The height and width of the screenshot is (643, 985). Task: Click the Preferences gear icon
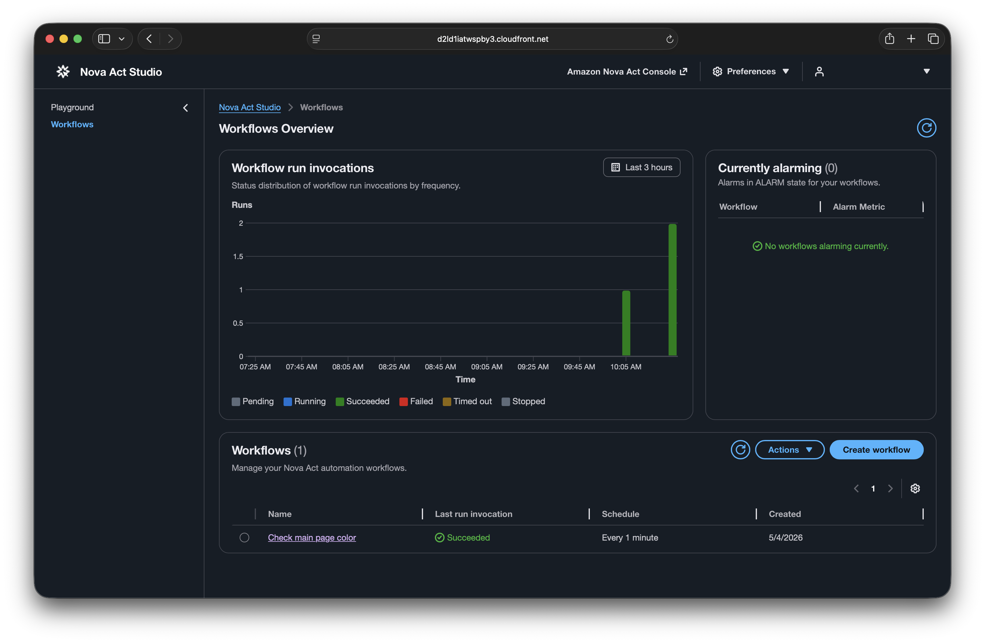[x=717, y=72]
